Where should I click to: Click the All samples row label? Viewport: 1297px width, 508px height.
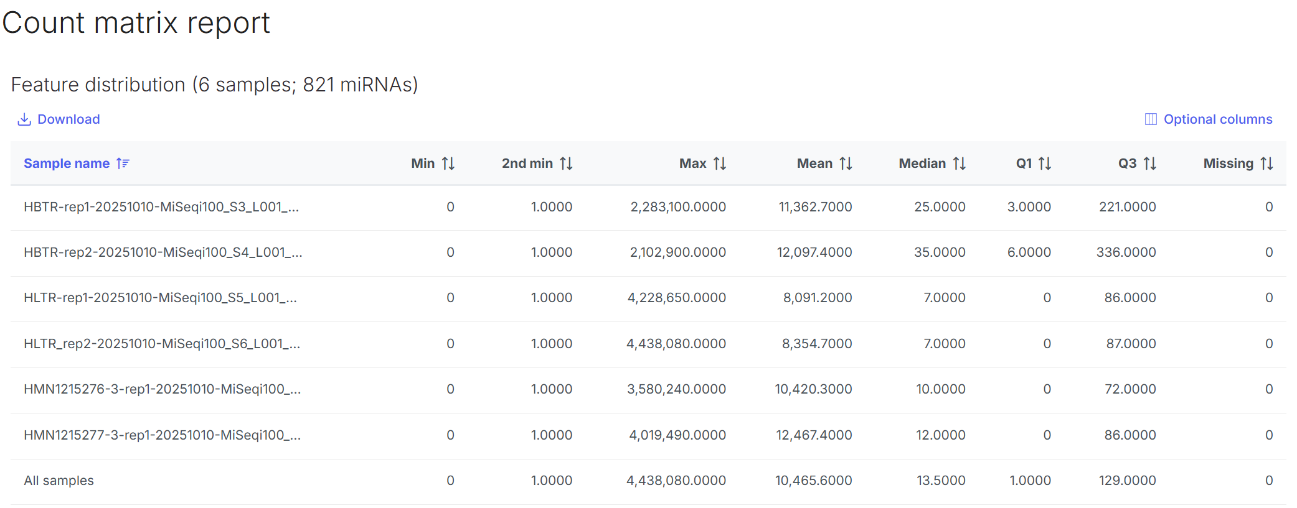click(59, 481)
